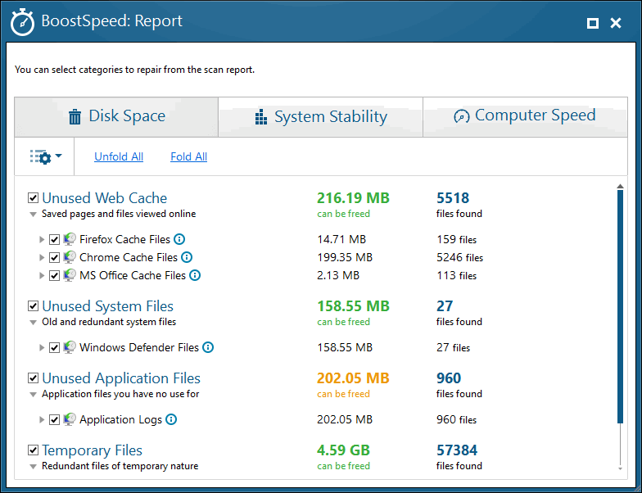The height and width of the screenshot is (493, 642).
Task: Click the info icon beside Firefox Cache Files
Action: (x=179, y=239)
